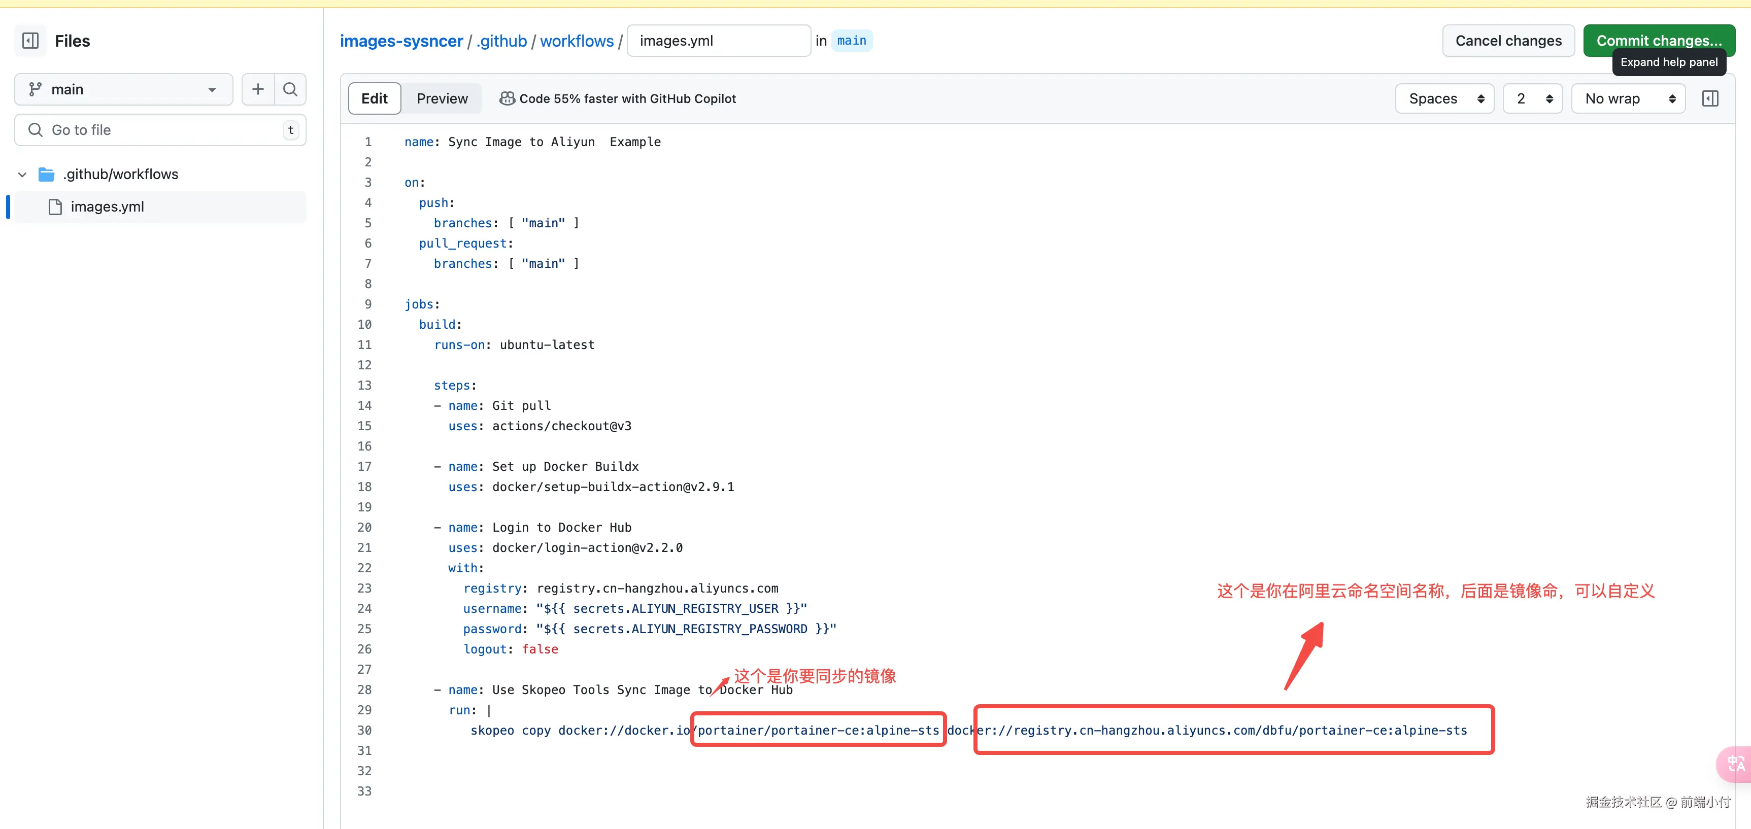Collapse the Files side panel icon
This screenshot has width=1751, height=829.
(x=30, y=41)
